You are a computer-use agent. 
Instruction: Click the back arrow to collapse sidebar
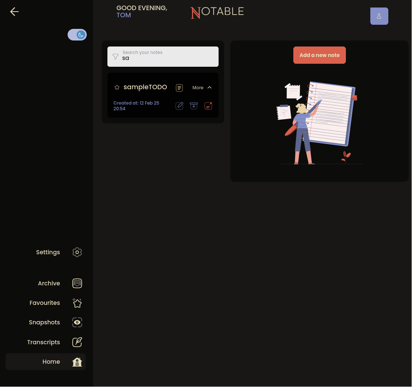[14, 12]
